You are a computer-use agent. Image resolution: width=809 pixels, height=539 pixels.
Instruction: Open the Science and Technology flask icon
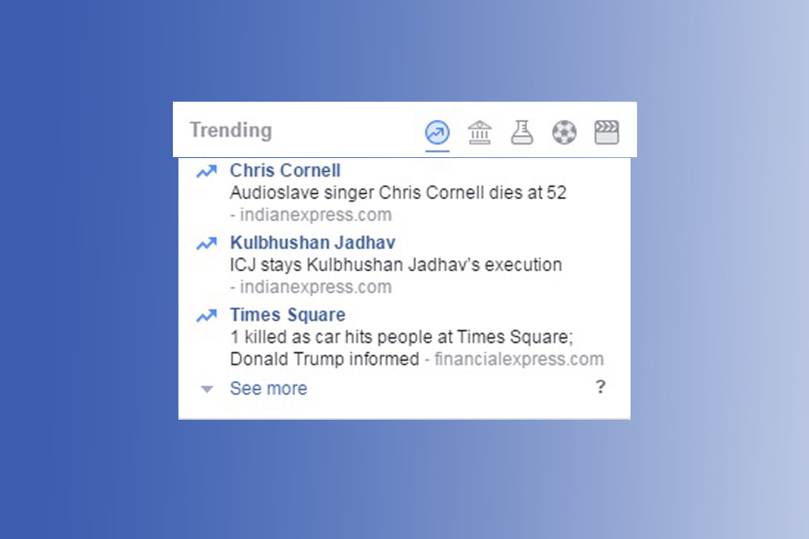pos(522,132)
